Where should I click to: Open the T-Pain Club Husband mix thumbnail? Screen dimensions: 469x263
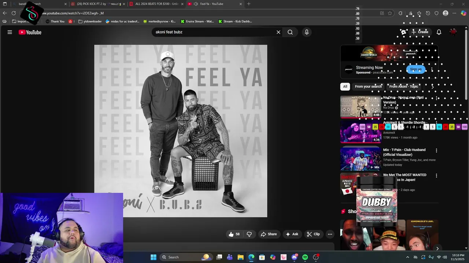pos(361,159)
